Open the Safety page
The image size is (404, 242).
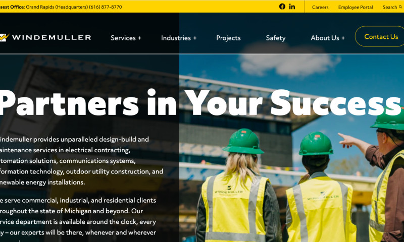click(275, 38)
